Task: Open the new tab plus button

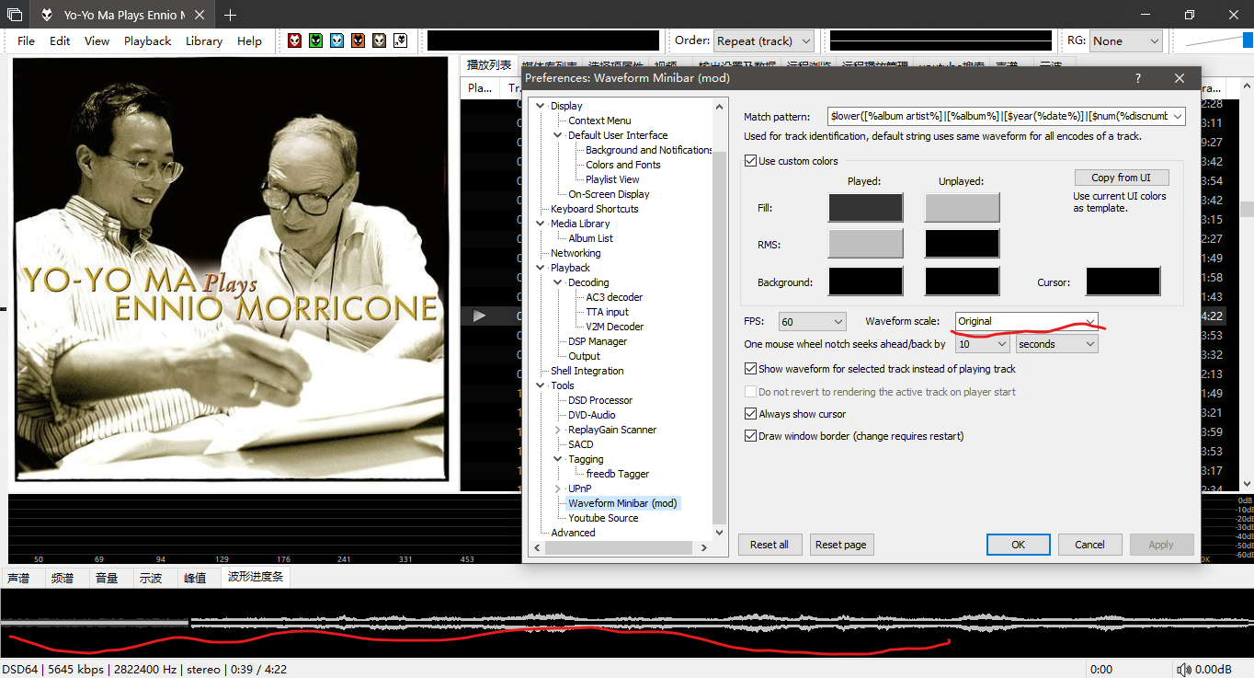Action: (230, 15)
